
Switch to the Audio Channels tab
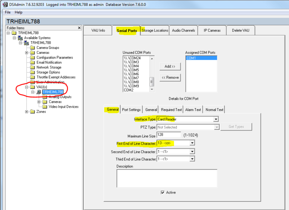pos(183,30)
